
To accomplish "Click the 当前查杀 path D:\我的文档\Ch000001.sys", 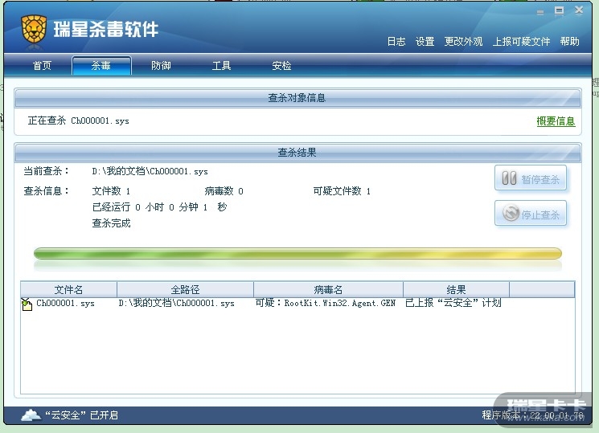I will [x=150, y=171].
